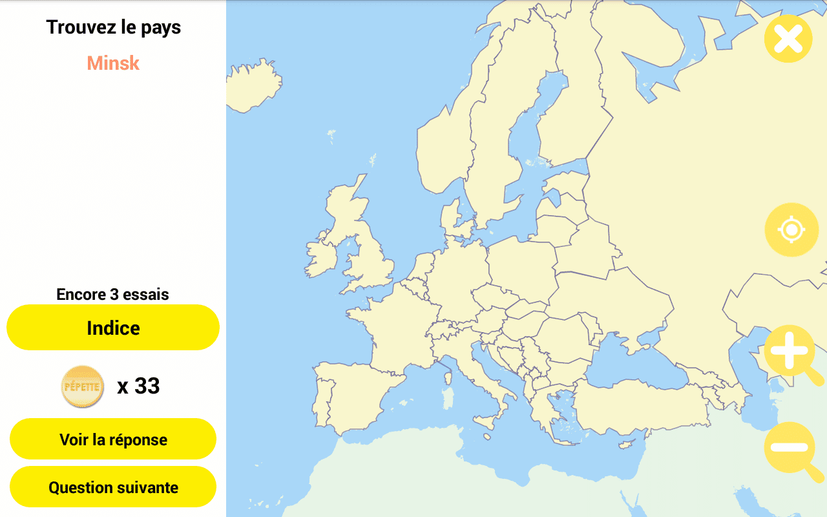Select Belarus on the map
827x517 pixels.
click(x=585, y=249)
